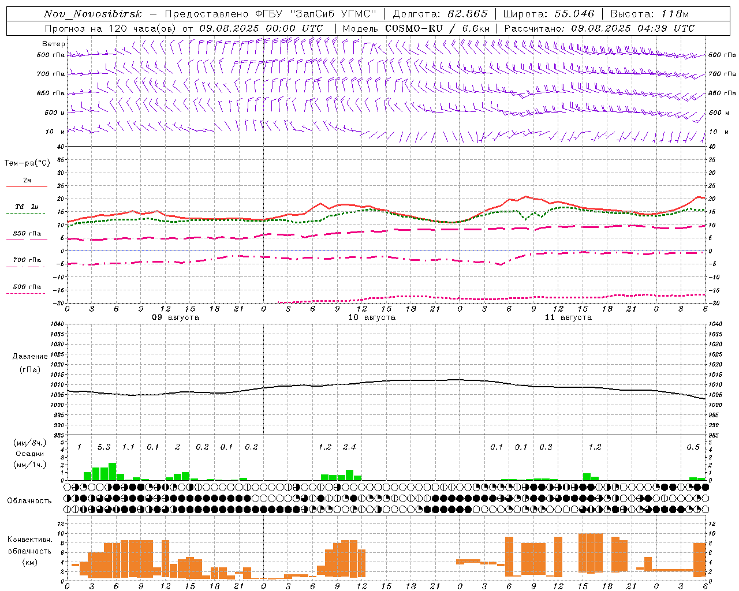Image resolution: width=739 pixels, height=591 pixels.
Task: Click the Ветер wind panel label
Action: pyautogui.click(x=54, y=44)
